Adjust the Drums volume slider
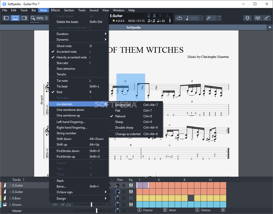The width and height of the screenshot is (273, 214). coord(91,204)
